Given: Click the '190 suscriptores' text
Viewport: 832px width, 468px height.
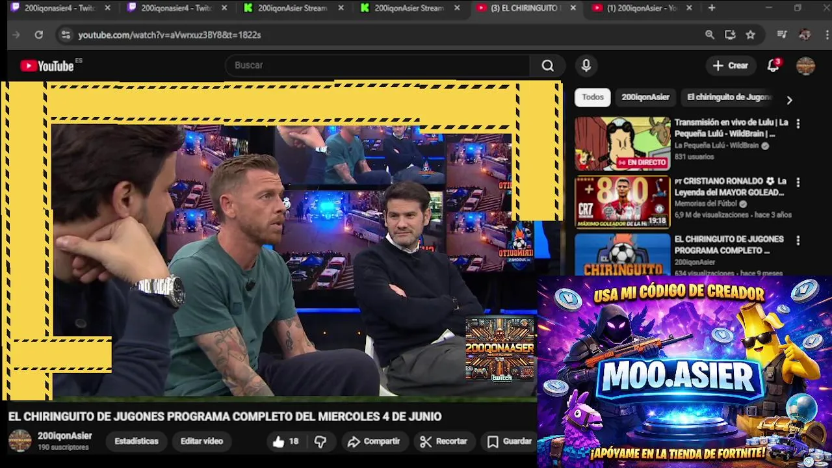Looking at the screenshot, I should coord(63,448).
